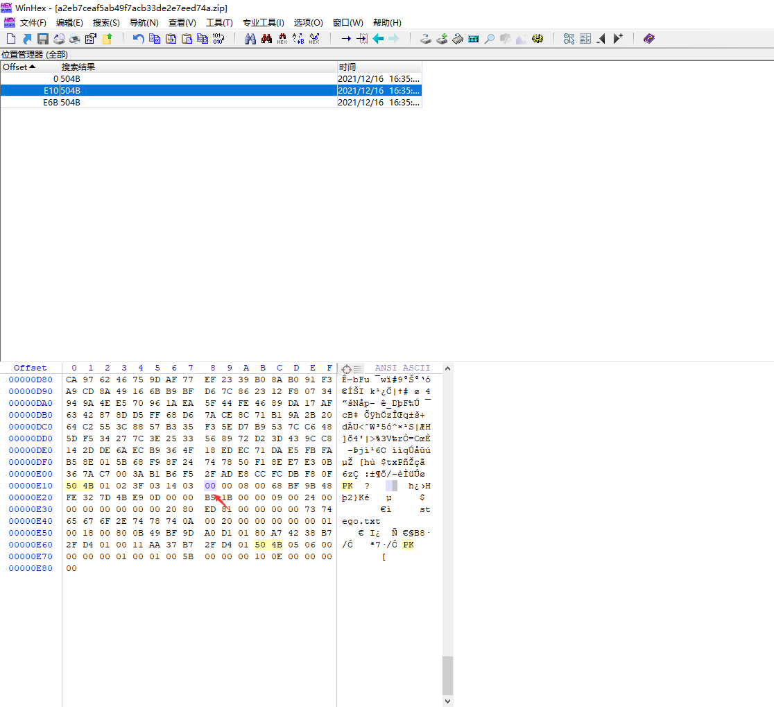Viewport: 774px width, 707px height.
Task: Open the 帮助(H) menu
Action: (x=387, y=23)
